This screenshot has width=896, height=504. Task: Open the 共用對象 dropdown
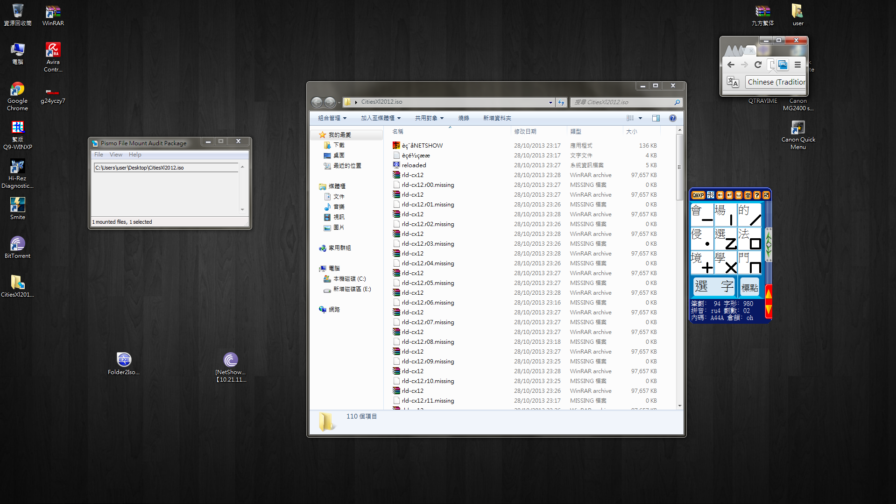tap(429, 118)
